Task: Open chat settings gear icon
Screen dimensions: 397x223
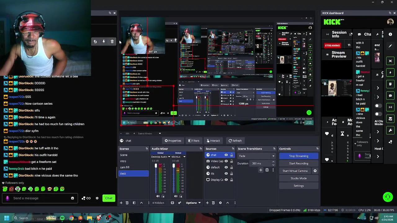Action: point(97,198)
